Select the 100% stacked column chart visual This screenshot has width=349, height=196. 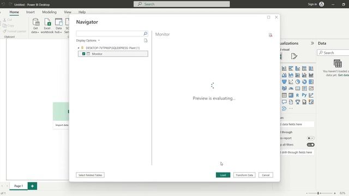click(311, 69)
